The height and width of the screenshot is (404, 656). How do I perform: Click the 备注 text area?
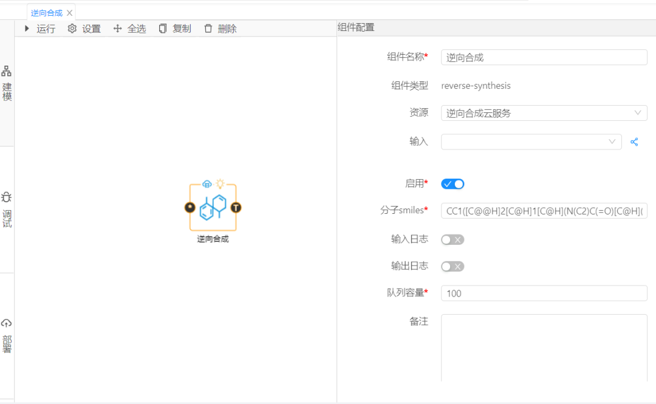[x=544, y=348]
